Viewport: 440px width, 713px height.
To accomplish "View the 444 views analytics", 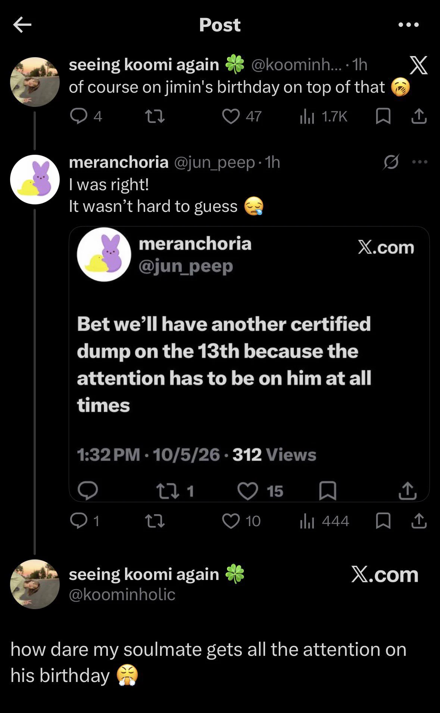I will (324, 521).
